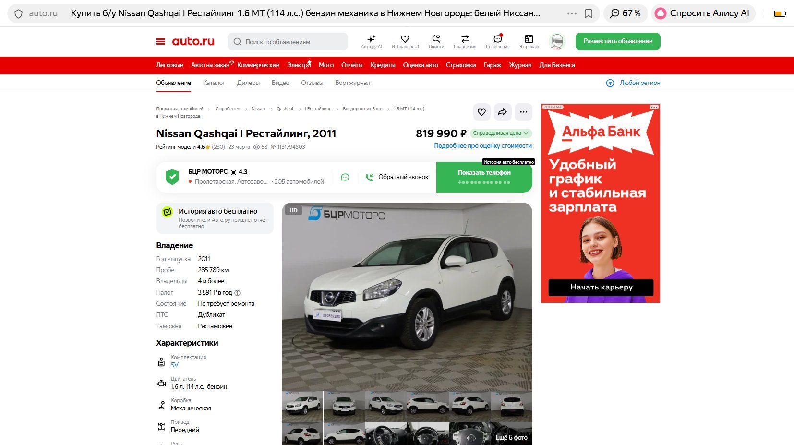Open saved Поиски icon in header
The image size is (794, 445).
coord(436,42)
